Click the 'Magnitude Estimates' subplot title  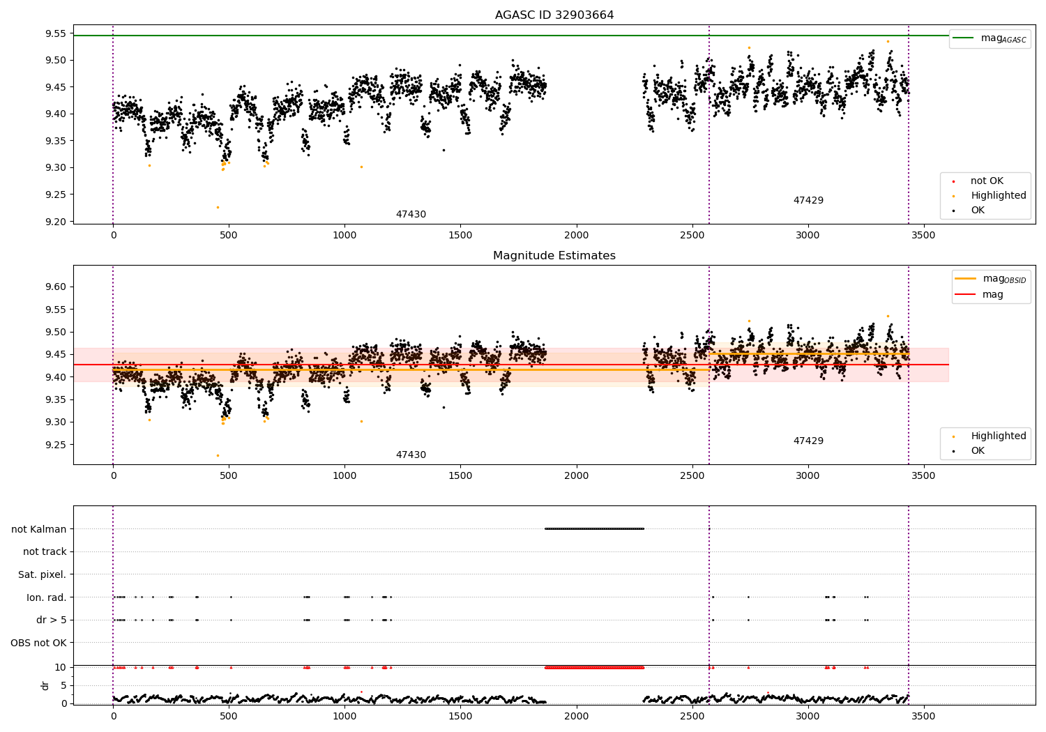[554, 256]
